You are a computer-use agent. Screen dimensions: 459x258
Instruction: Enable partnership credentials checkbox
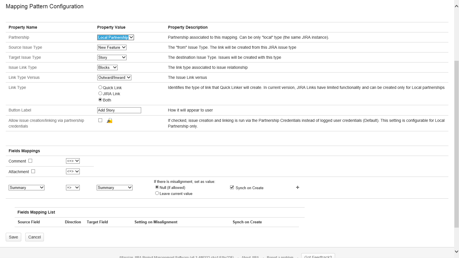click(100, 120)
